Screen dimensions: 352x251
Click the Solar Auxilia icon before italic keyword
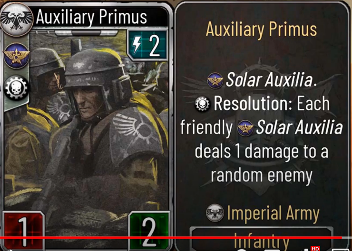215,80
